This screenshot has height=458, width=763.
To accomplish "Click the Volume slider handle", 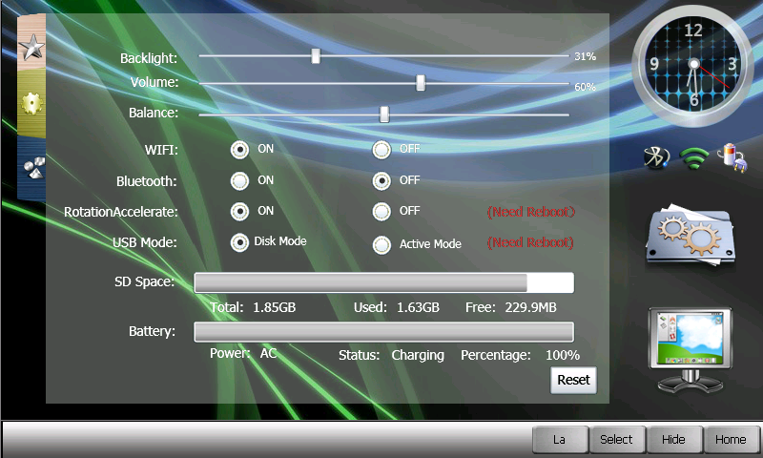I will tap(421, 83).
